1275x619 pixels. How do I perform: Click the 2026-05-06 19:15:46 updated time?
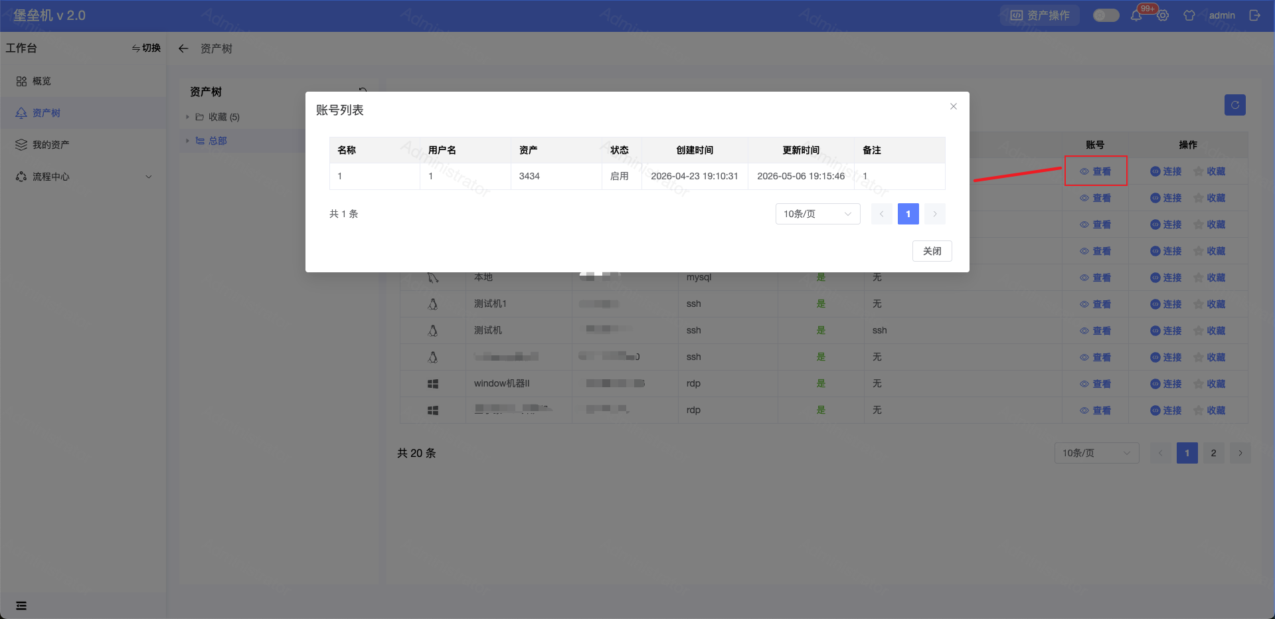click(x=801, y=176)
